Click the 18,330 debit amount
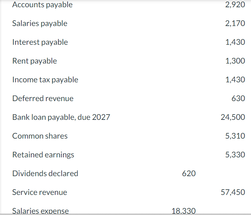251x215 pixels. click(x=184, y=211)
